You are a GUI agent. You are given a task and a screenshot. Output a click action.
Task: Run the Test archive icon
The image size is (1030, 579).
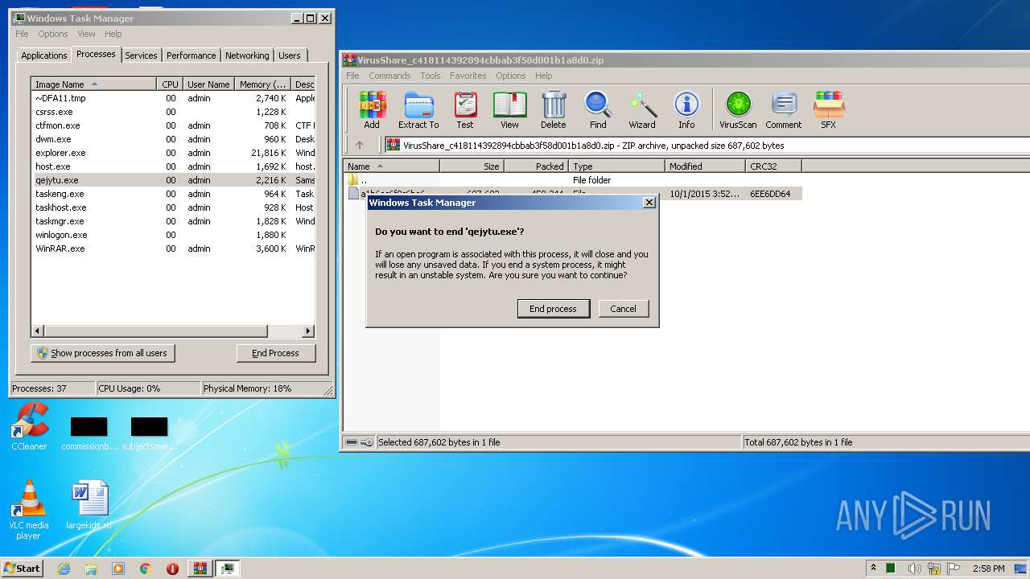pyautogui.click(x=465, y=109)
